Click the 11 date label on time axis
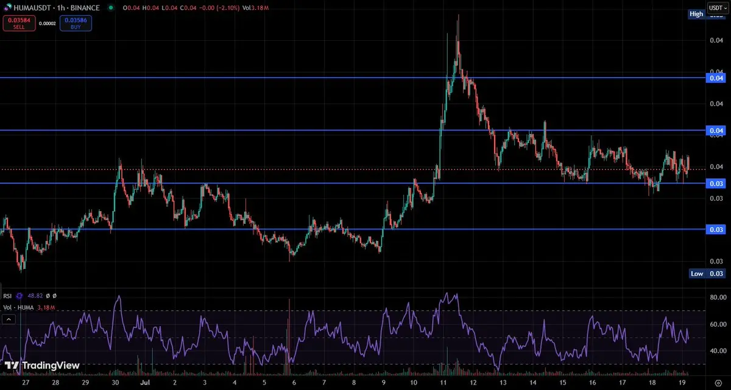Image resolution: width=731 pixels, height=390 pixels. tap(443, 384)
